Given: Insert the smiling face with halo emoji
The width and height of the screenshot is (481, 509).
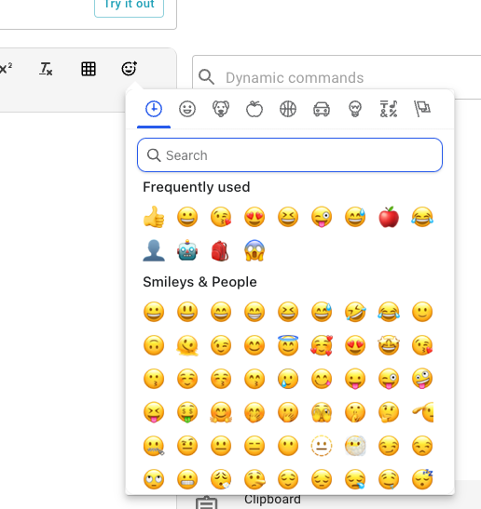Looking at the screenshot, I should pyautogui.click(x=288, y=345).
